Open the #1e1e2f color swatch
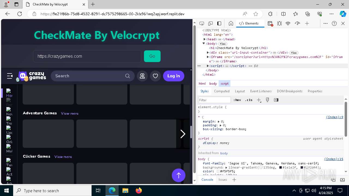 click(281, 167)
